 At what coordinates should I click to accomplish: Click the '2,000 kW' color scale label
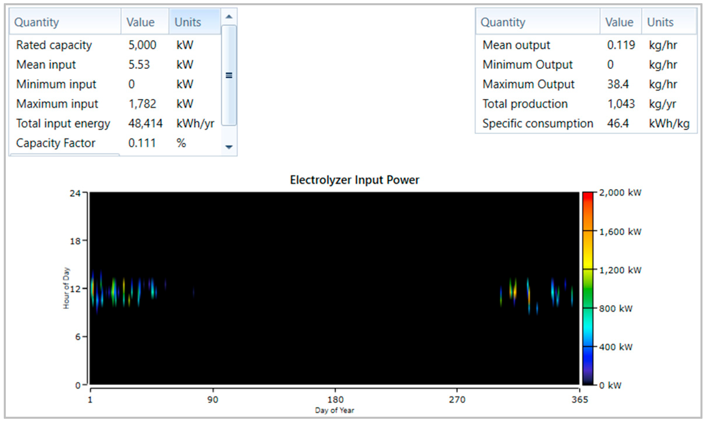(x=620, y=193)
